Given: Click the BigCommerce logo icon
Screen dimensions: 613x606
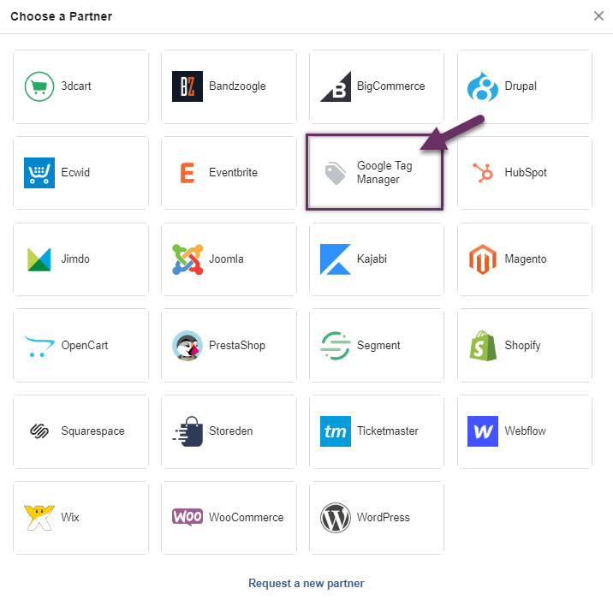Looking at the screenshot, I should [336, 86].
